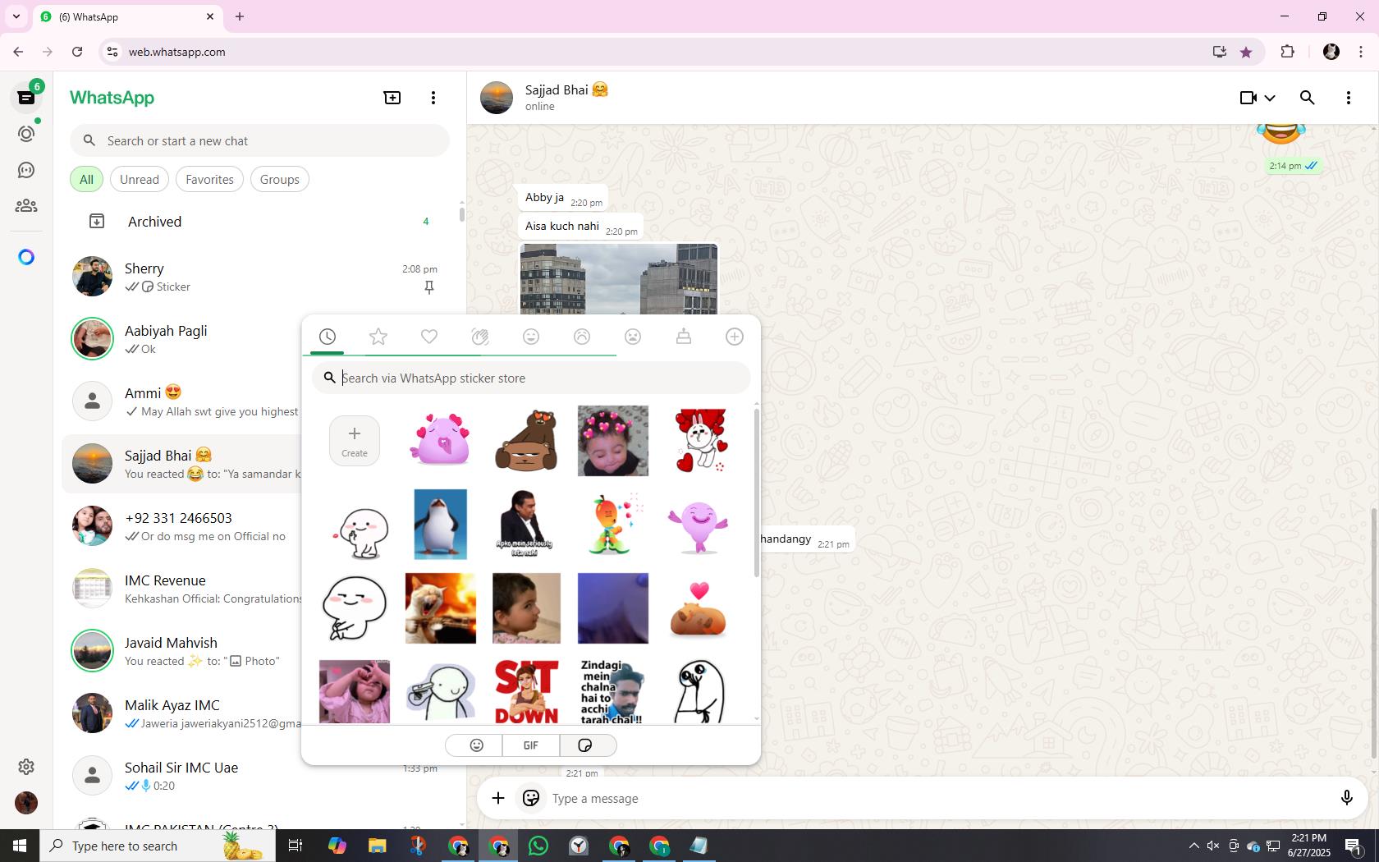The image size is (1379, 862).
Task: Open the Communities sidebar icon
Action: (26, 206)
